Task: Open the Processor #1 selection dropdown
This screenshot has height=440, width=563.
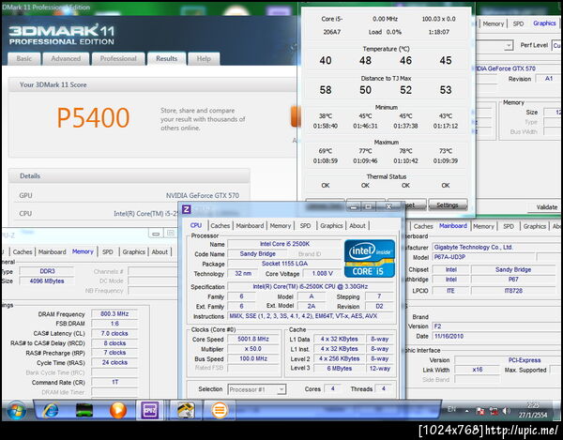Action: click(257, 389)
